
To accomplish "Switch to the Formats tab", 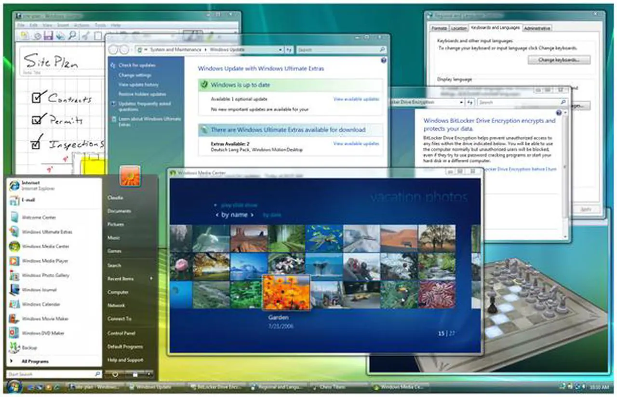I will pyautogui.click(x=439, y=28).
